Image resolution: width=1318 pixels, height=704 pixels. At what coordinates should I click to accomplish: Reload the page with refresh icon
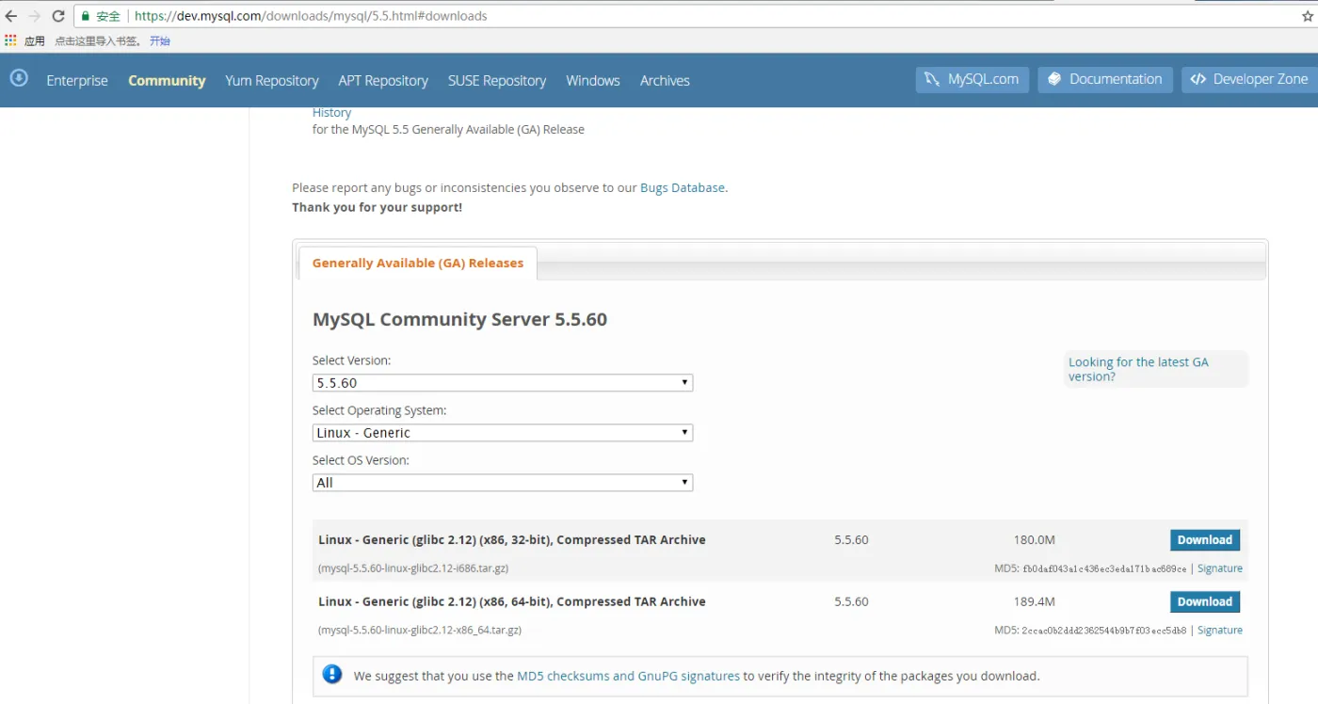[x=58, y=16]
